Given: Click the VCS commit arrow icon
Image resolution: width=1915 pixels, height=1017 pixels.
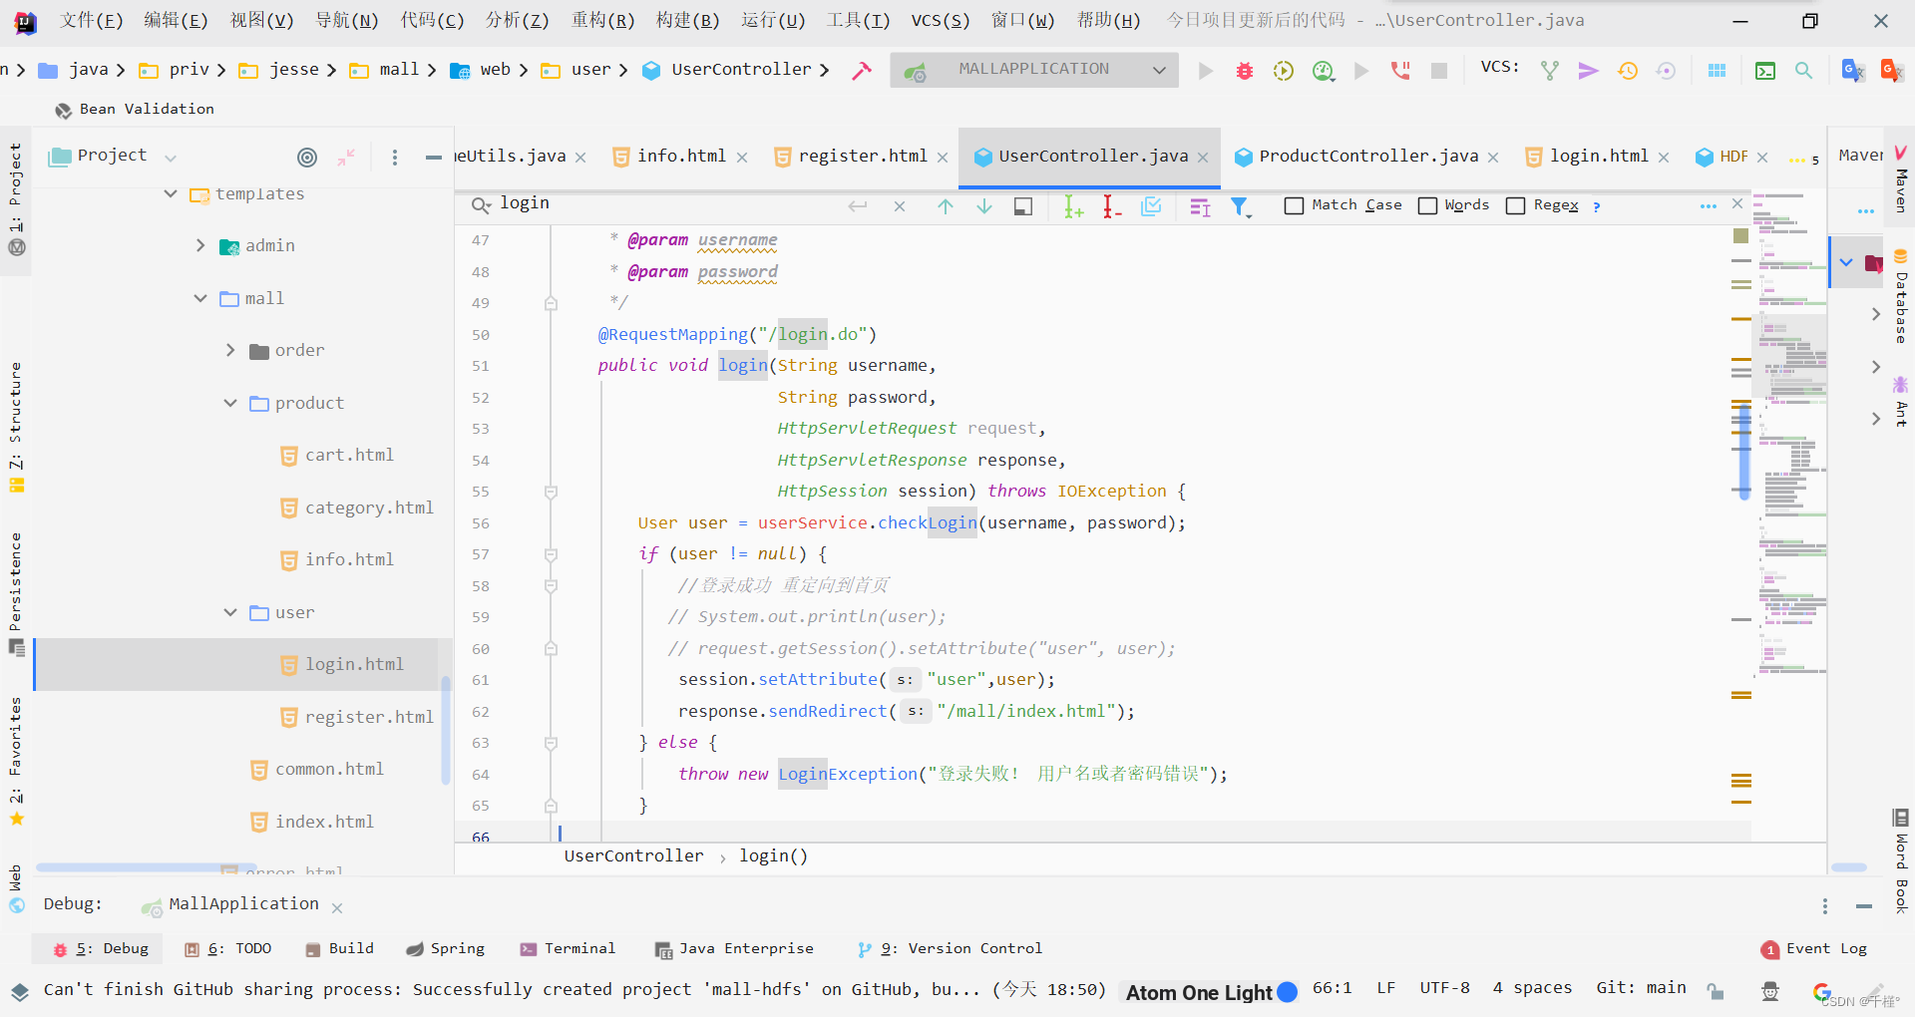Looking at the screenshot, I should (x=1589, y=71).
